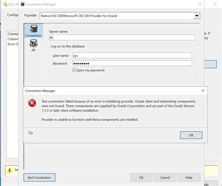This screenshot has height=186, width=222.
Task: Close the Connection Manager window
Action: (x=200, y=4)
